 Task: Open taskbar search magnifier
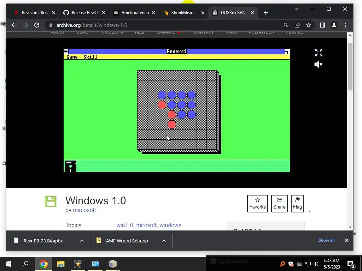25,264
